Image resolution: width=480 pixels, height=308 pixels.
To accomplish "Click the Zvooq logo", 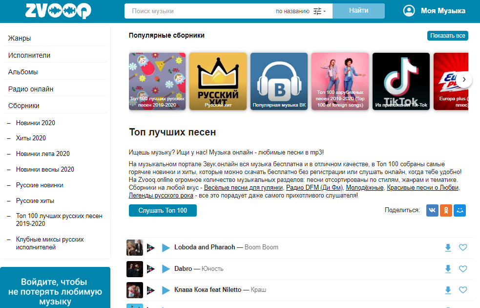I will (x=58, y=11).
